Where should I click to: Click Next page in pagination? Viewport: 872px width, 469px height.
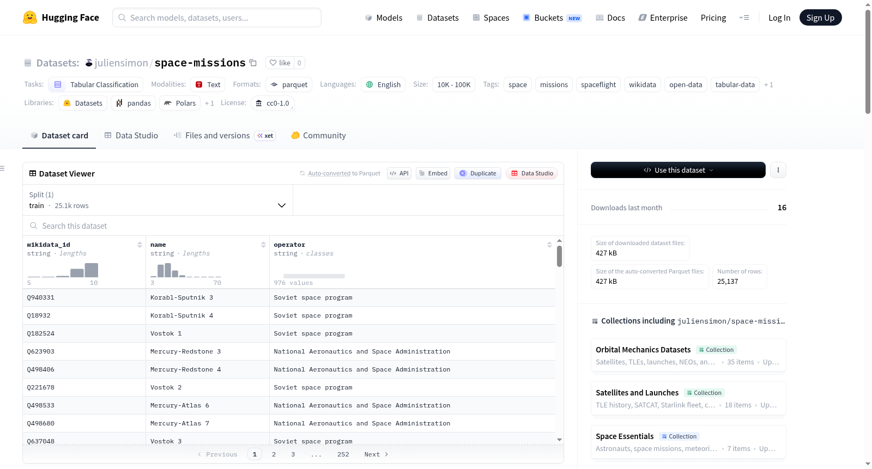[376, 454]
